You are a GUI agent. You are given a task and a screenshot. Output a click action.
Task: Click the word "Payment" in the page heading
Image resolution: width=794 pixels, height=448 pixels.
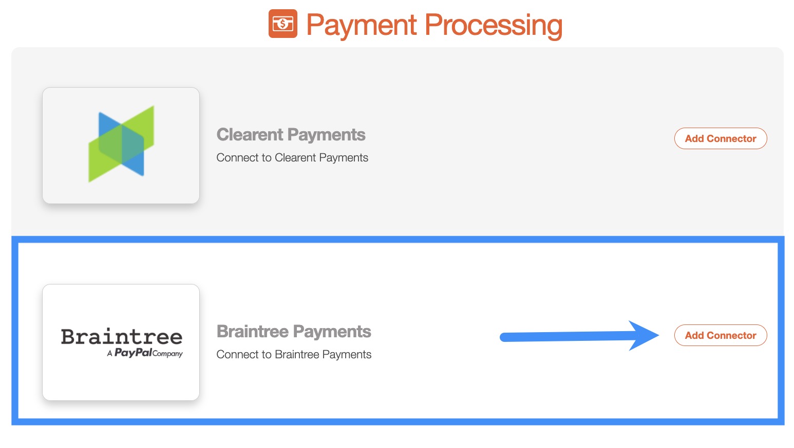point(362,25)
